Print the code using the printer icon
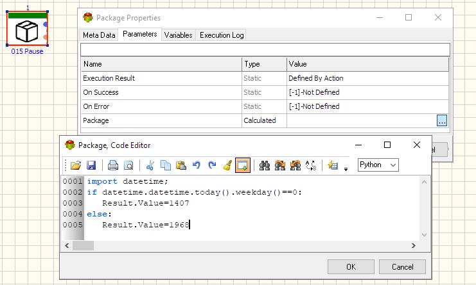This screenshot has width=476, height=285. coord(113,165)
